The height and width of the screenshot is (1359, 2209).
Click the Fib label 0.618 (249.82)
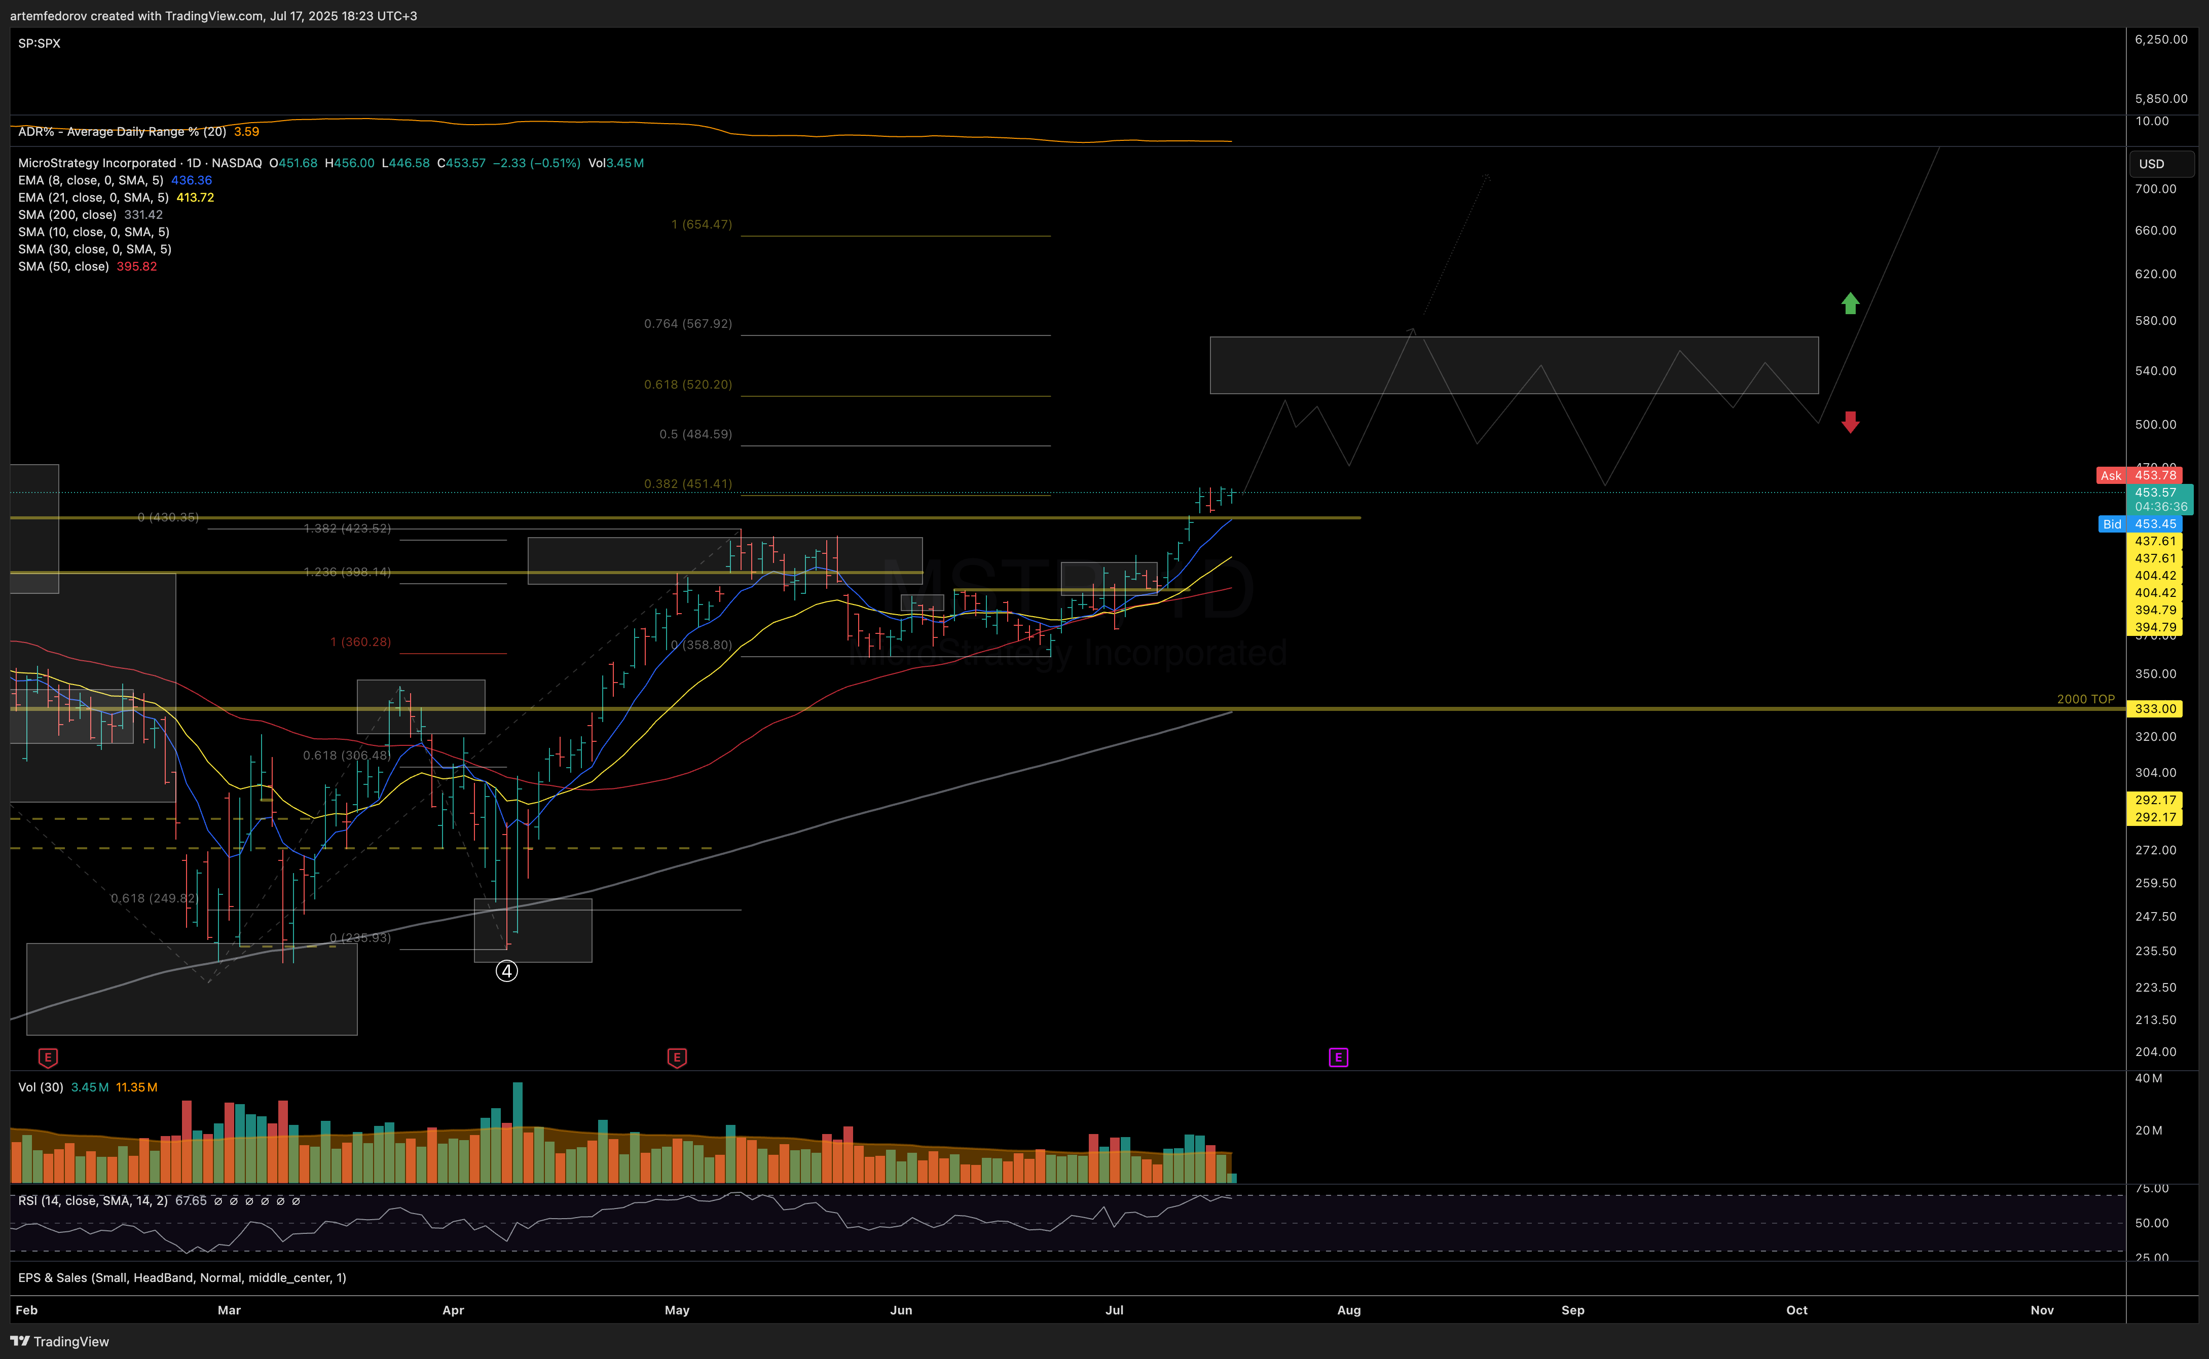click(154, 898)
